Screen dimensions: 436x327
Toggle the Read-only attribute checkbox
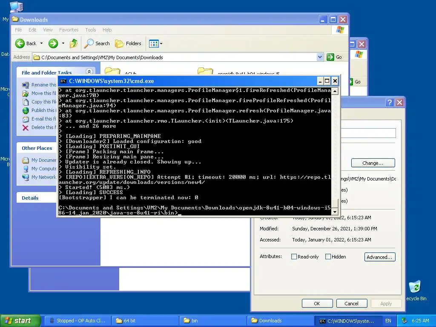[294, 257]
